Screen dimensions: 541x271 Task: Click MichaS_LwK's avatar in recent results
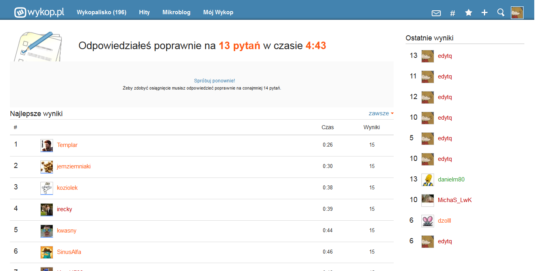428,200
